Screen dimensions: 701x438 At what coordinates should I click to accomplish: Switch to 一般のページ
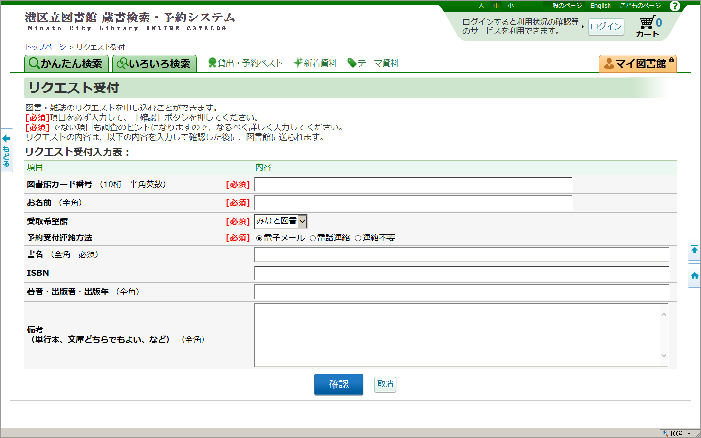point(564,6)
